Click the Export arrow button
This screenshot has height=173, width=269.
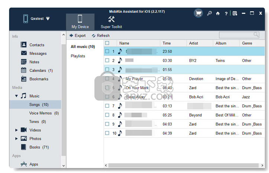78,36
